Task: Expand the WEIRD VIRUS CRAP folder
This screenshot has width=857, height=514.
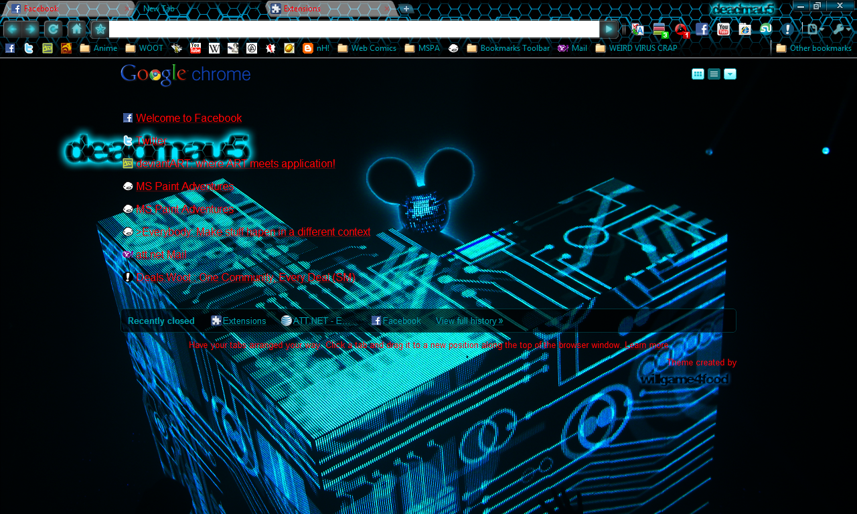Action: tap(636, 48)
